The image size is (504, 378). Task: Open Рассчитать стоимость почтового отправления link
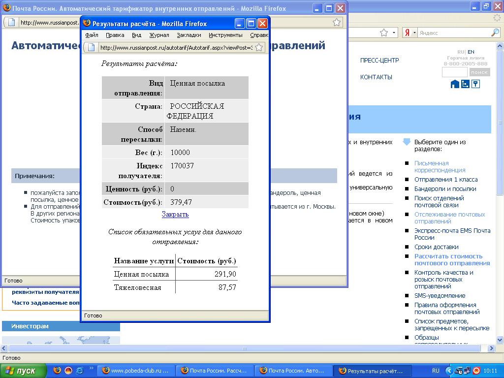(452, 260)
